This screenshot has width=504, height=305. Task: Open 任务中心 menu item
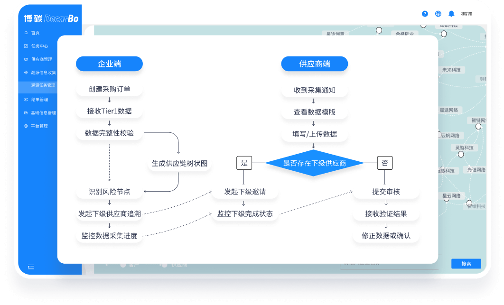tap(39, 46)
